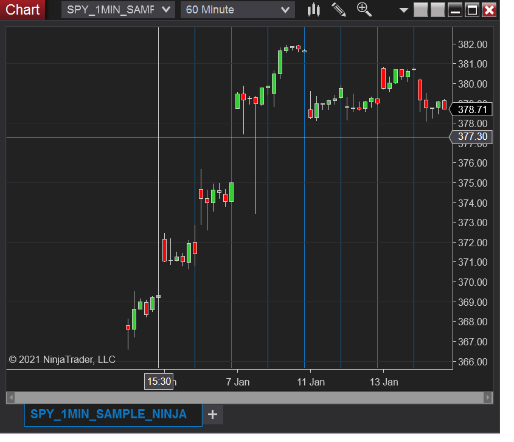Click the 13 Jan date label
514x442 pixels.
coord(384,382)
